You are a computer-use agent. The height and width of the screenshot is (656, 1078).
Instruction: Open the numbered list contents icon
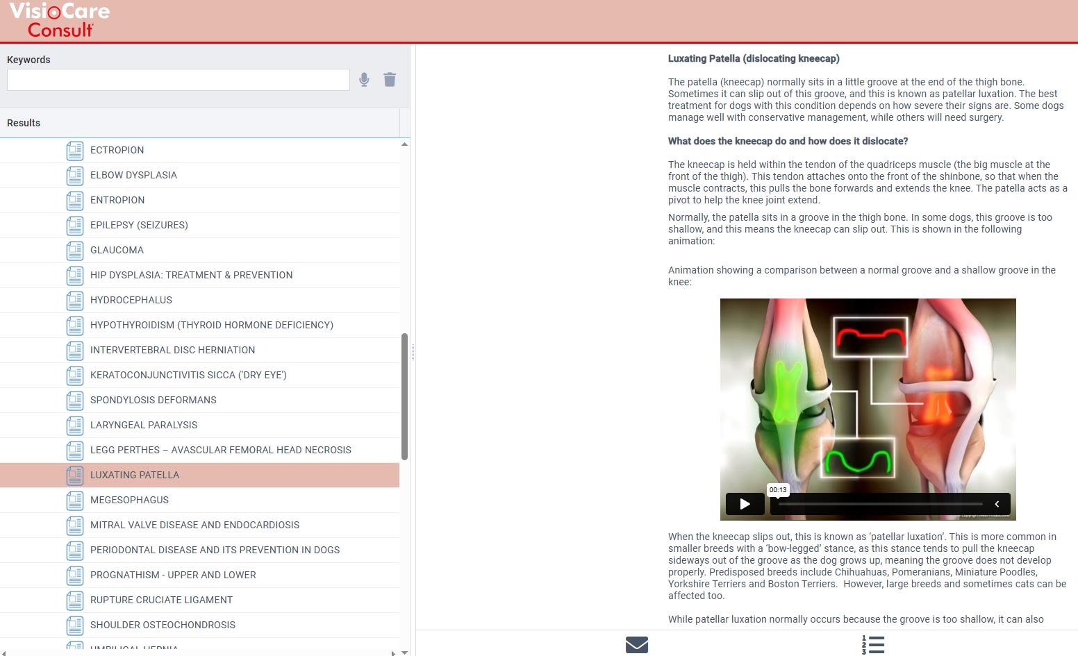(x=872, y=645)
